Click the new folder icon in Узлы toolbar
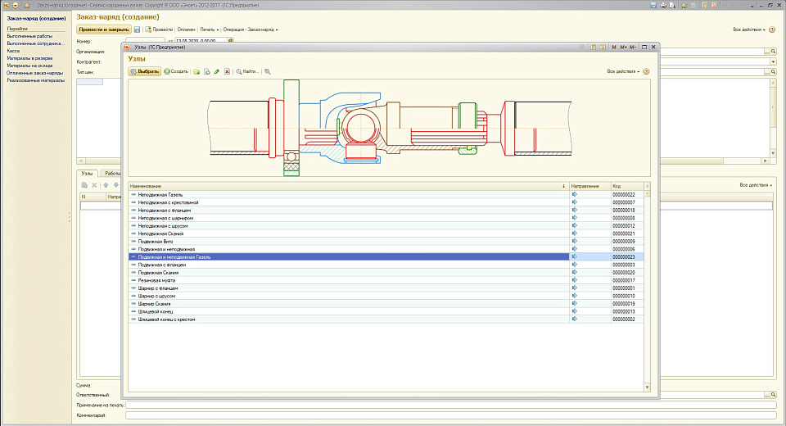This screenshot has width=786, height=426. click(x=196, y=71)
